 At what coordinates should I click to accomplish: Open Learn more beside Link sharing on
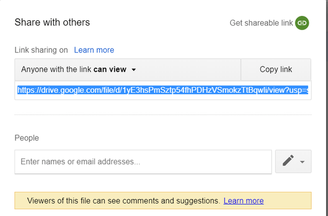[x=94, y=50]
